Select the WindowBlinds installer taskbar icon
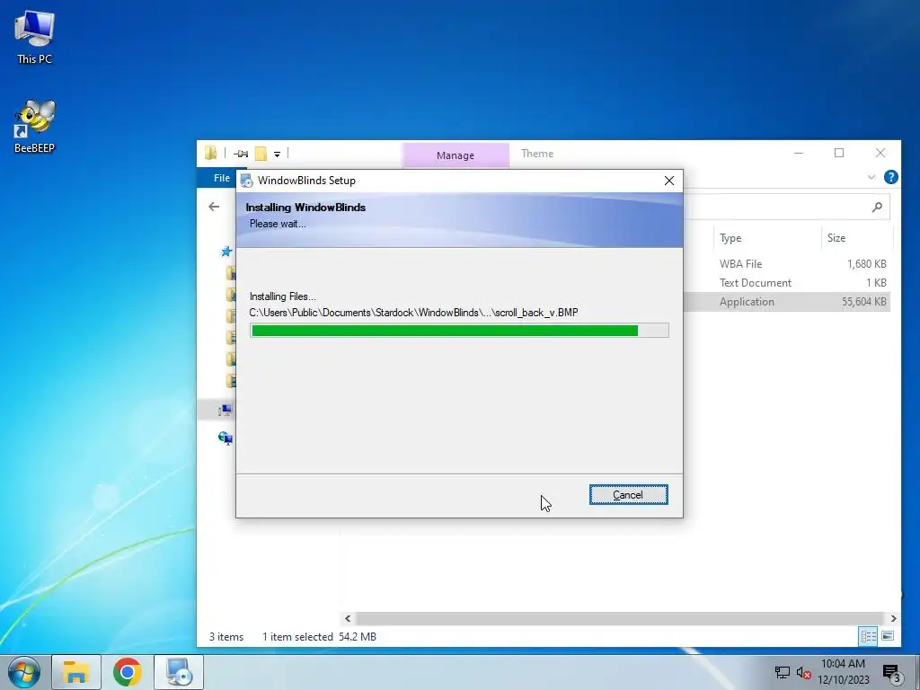The height and width of the screenshot is (690, 920). click(x=179, y=672)
